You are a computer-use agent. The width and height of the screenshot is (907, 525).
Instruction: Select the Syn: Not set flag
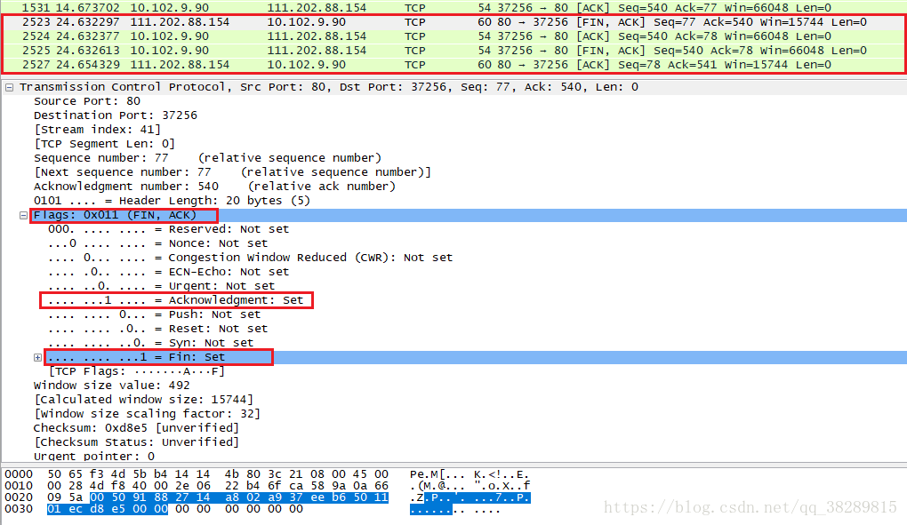pyautogui.click(x=151, y=343)
